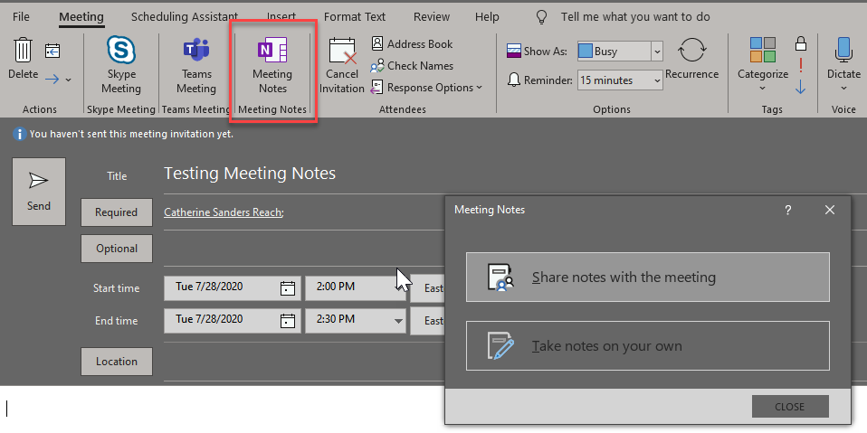The height and width of the screenshot is (433, 867).
Task: Start Dictate microphone tool
Action: coord(843,63)
